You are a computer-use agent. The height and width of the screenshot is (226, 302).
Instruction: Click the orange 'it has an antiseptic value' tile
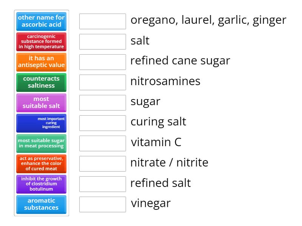click(x=41, y=62)
